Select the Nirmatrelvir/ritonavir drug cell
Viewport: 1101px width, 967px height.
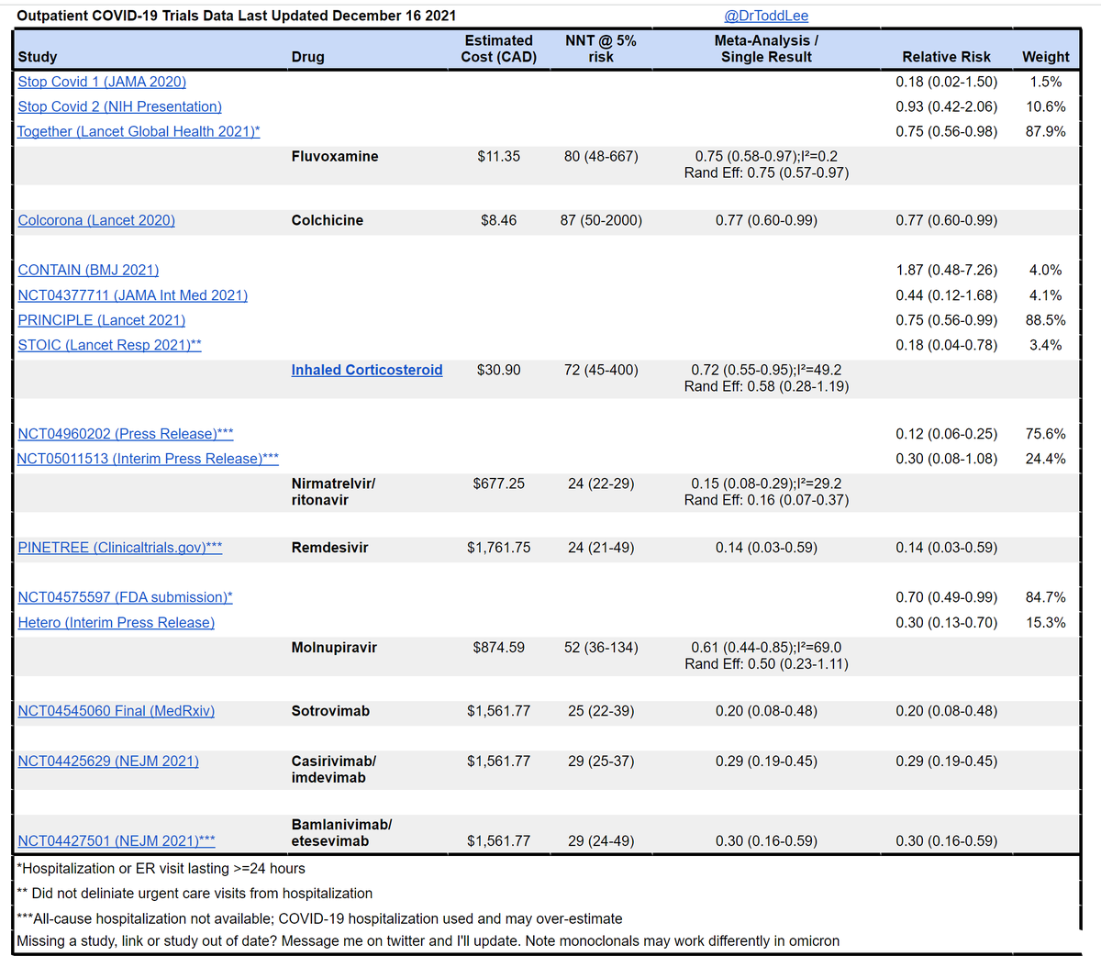pos(334,492)
